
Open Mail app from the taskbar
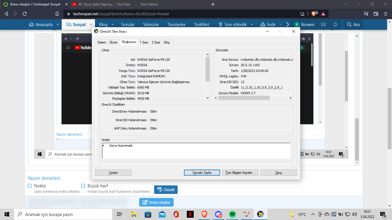[x=162, y=214]
